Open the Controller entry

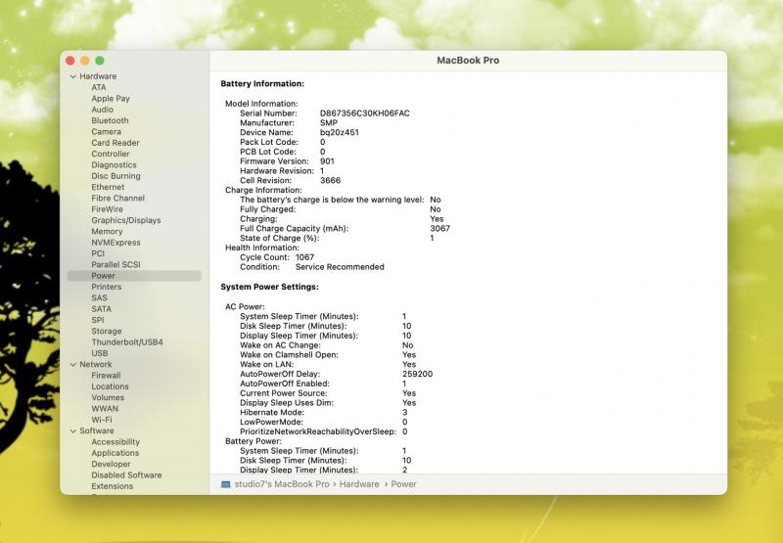pyautogui.click(x=111, y=154)
